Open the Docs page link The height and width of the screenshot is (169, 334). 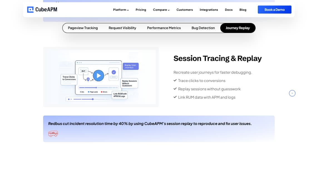click(x=229, y=10)
